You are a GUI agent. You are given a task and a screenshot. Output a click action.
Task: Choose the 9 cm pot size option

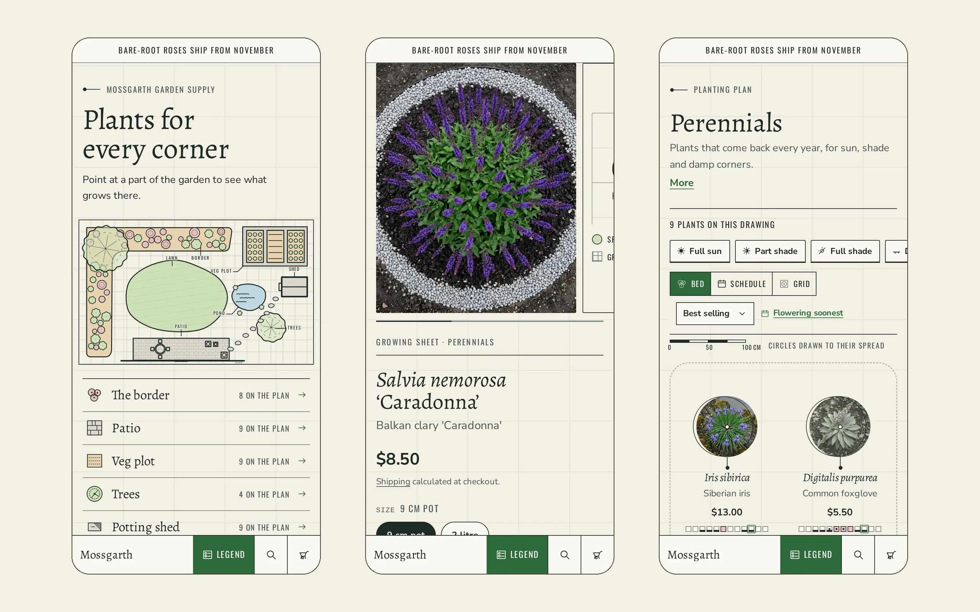click(x=406, y=529)
